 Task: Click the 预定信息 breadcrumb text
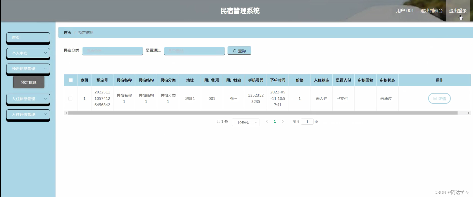click(x=86, y=32)
